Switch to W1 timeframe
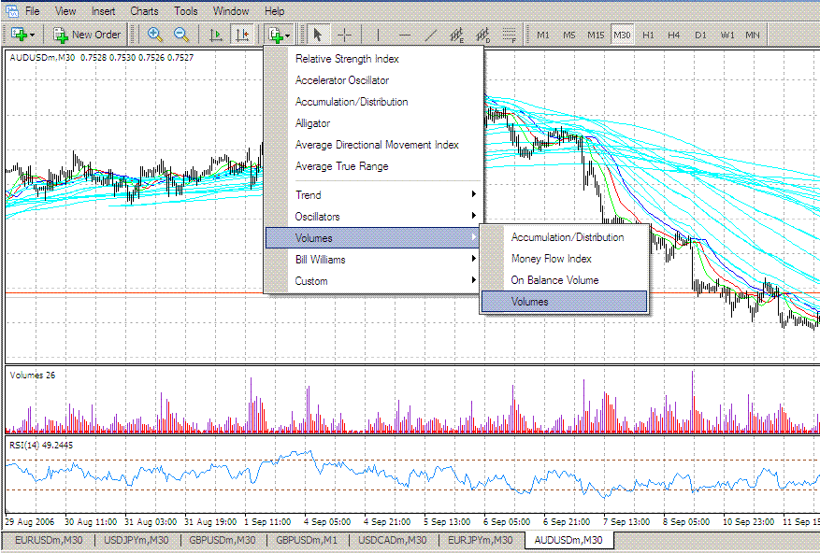This screenshot has height=553, width=820. click(x=727, y=35)
